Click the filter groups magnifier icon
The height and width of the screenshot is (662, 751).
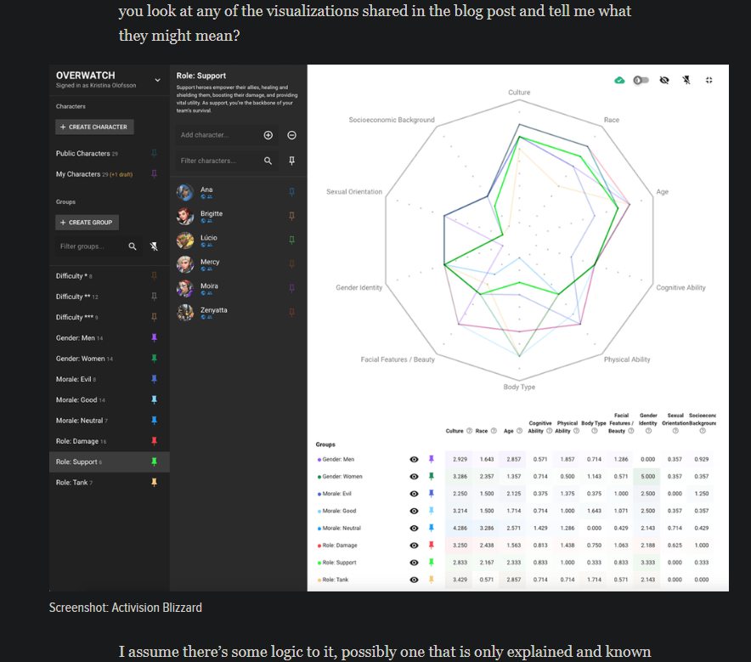coord(133,246)
